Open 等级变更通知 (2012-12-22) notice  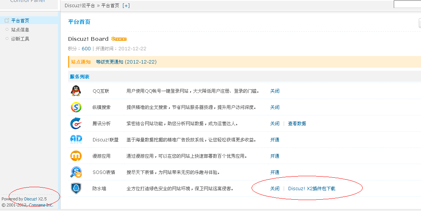[x=126, y=62]
